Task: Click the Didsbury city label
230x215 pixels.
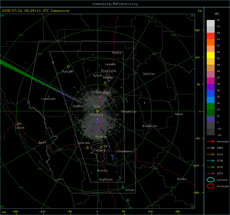Action: pyautogui.click(x=96, y=115)
